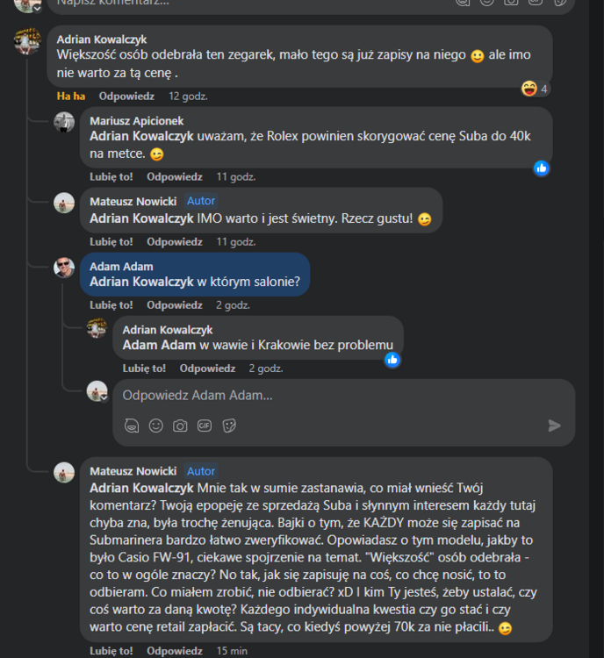Open the "15 min" timestamp link

[232, 651]
